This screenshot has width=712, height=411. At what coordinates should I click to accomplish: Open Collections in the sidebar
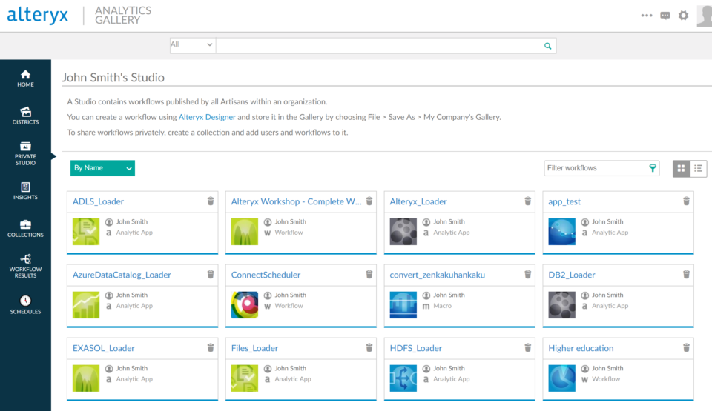25,229
